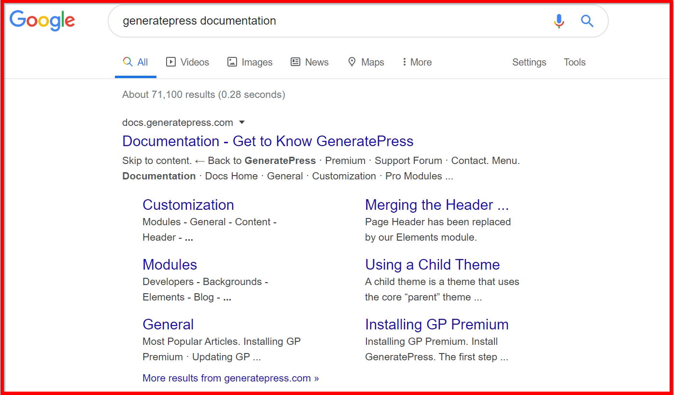Open the Google homepage via the logo
Screen dimensions: 674x395
pyautogui.click(x=42, y=20)
